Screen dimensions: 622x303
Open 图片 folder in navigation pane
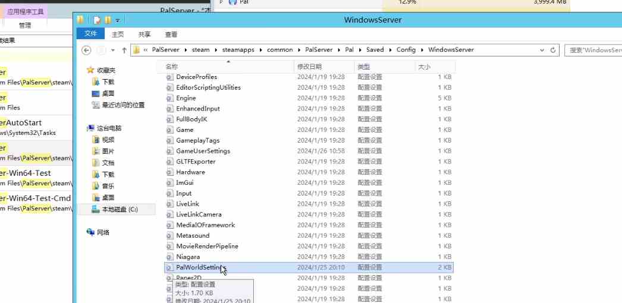click(x=108, y=151)
